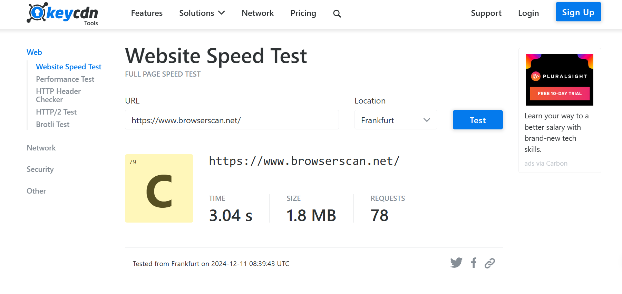Click the URL input field
The height and width of the screenshot is (294, 622).
coord(232,120)
